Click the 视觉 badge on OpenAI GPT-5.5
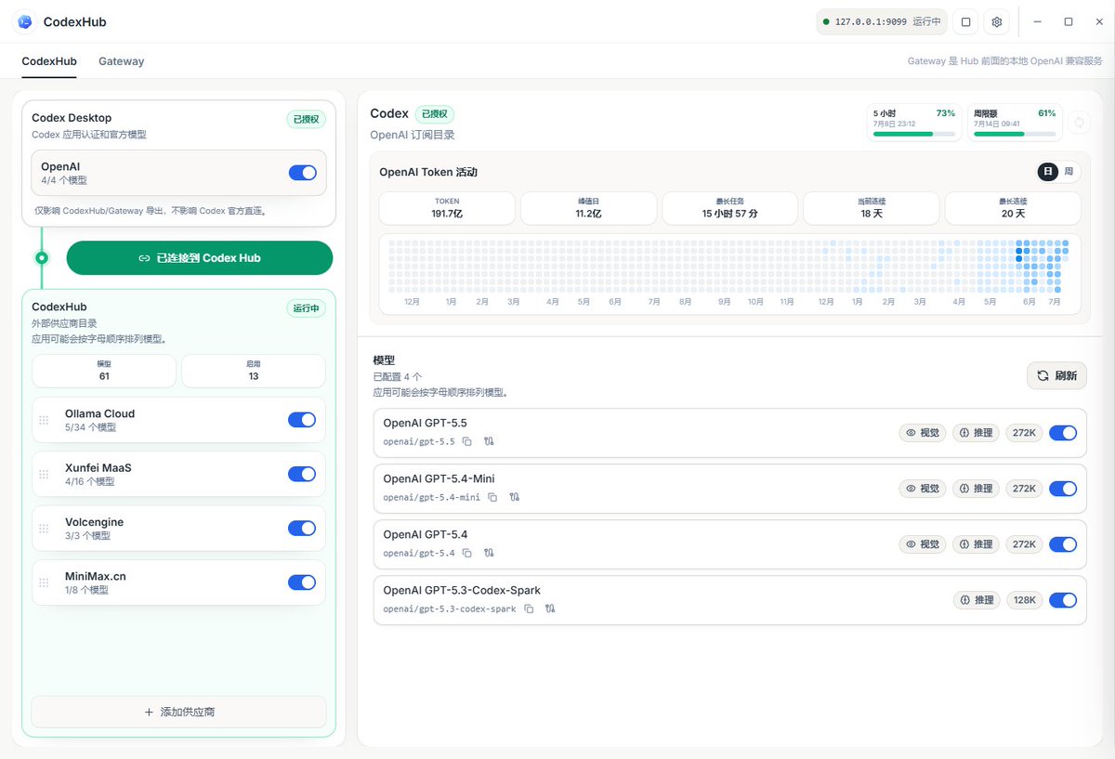 coord(923,433)
